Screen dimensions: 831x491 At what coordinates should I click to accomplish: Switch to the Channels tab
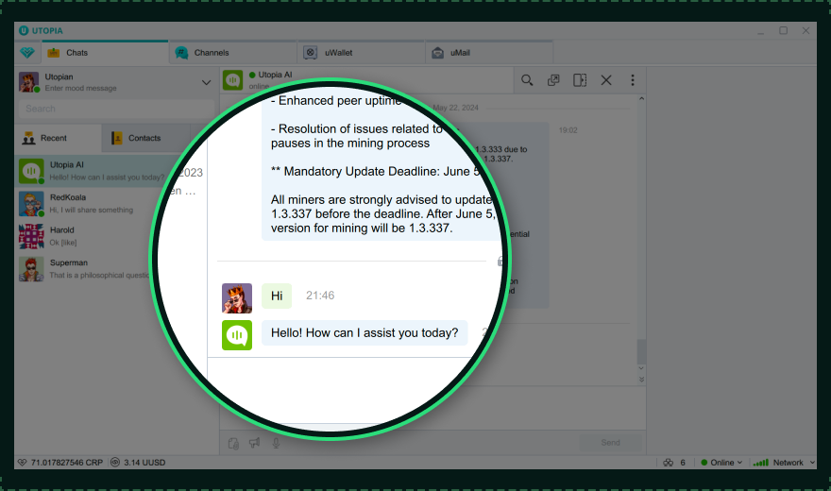(x=233, y=53)
